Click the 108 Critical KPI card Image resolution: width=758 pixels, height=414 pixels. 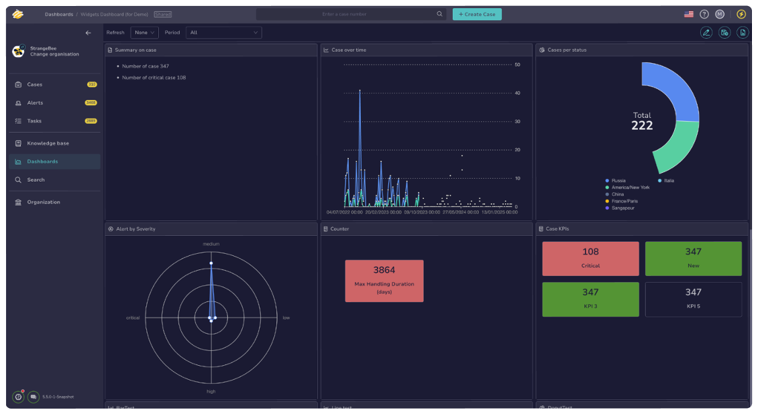(590, 259)
